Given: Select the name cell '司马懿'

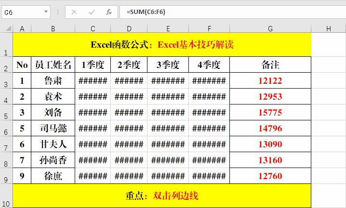Looking at the screenshot, I should (53, 128).
